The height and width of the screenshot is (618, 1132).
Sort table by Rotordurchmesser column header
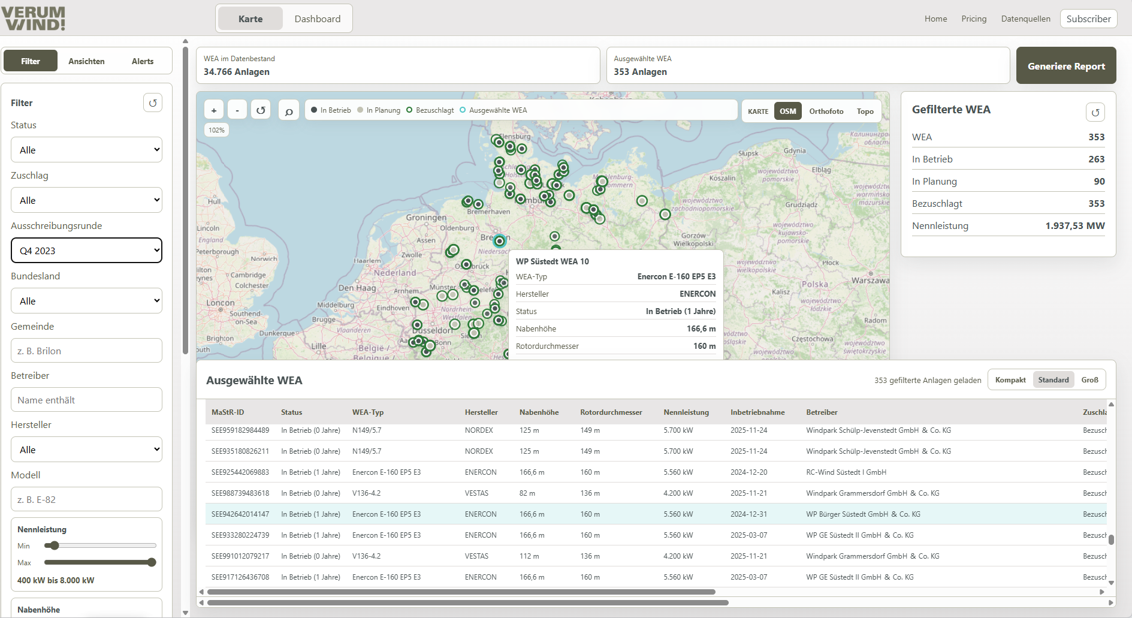pos(611,412)
